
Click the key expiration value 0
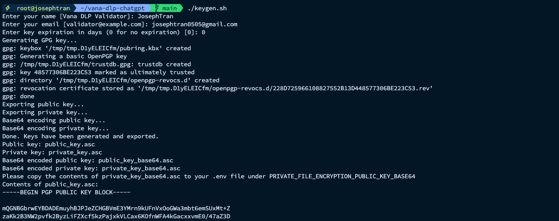click(203, 32)
